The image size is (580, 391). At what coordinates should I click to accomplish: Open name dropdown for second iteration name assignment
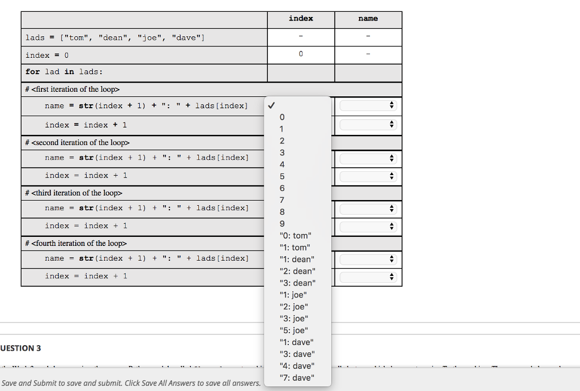pyautogui.click(x=368, y=159)
